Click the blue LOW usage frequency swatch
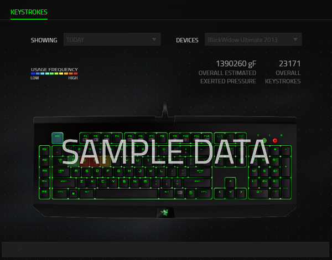The image size is (332, 260). coord(33,74)
